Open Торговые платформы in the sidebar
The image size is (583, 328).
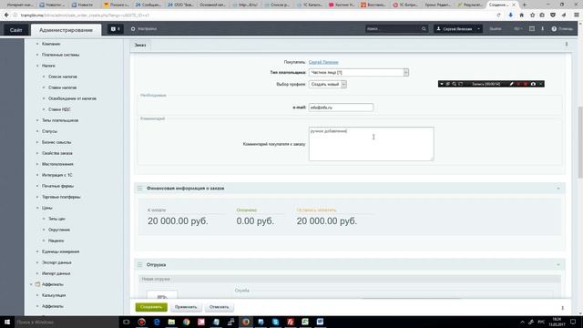pyautogui.click(x=61, y=197)
